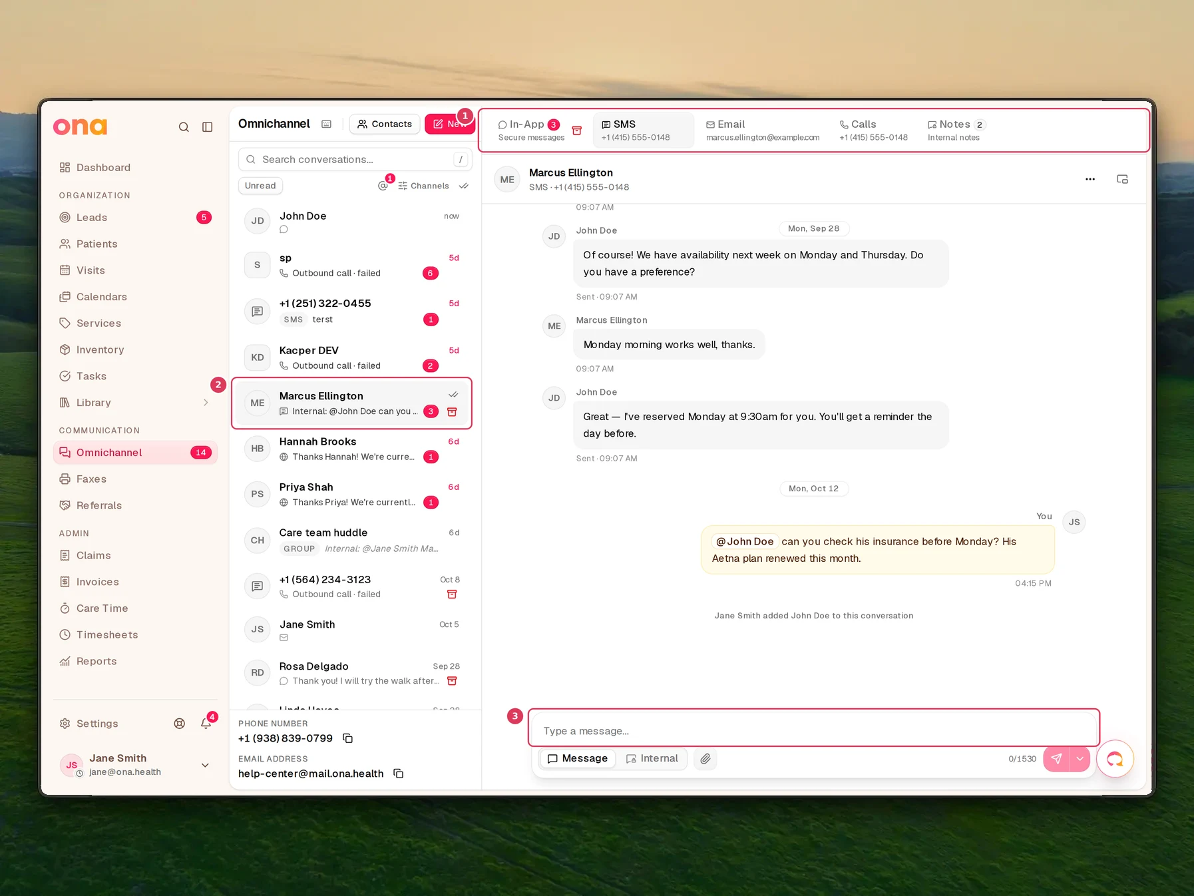Switch to the In-App channel tab
Screen dimensions: 1194x896
(x=530, y=130)
